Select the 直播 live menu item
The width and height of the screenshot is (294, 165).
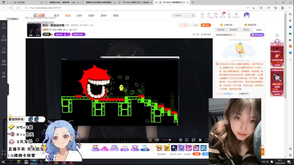[68, 15]
